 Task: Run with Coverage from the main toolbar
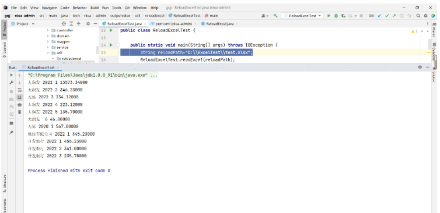[x=343, y=16]
